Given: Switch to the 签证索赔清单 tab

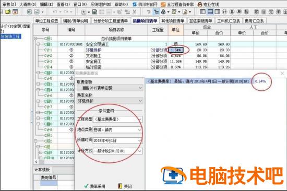Looking at the screenshot, I should click(200, 21).
